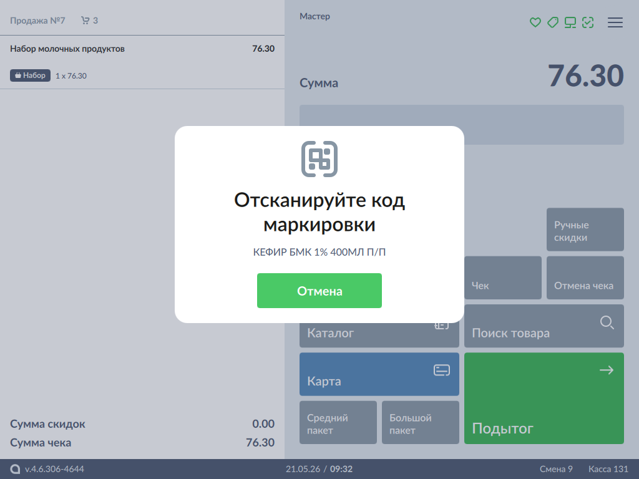
Task: Click the Сумма чека total value
Action: (260, 442)
